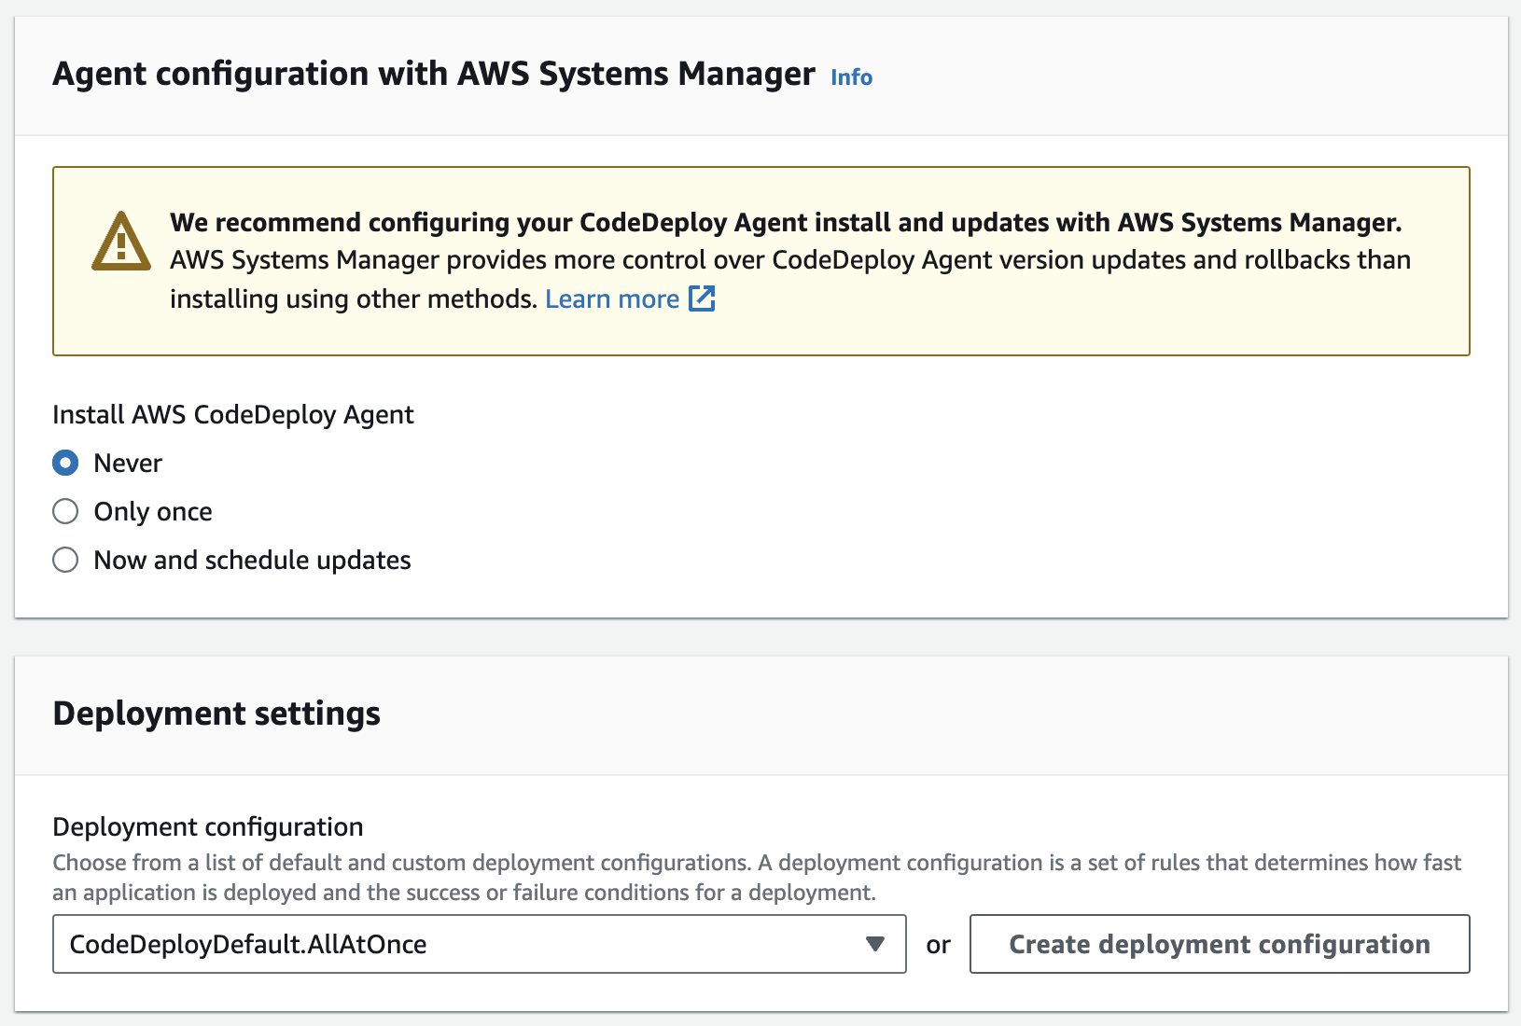Screen dimensions: 1521x1026
Task: Click the "or" text beside the dropdown
Action: [x=938, y=945]
